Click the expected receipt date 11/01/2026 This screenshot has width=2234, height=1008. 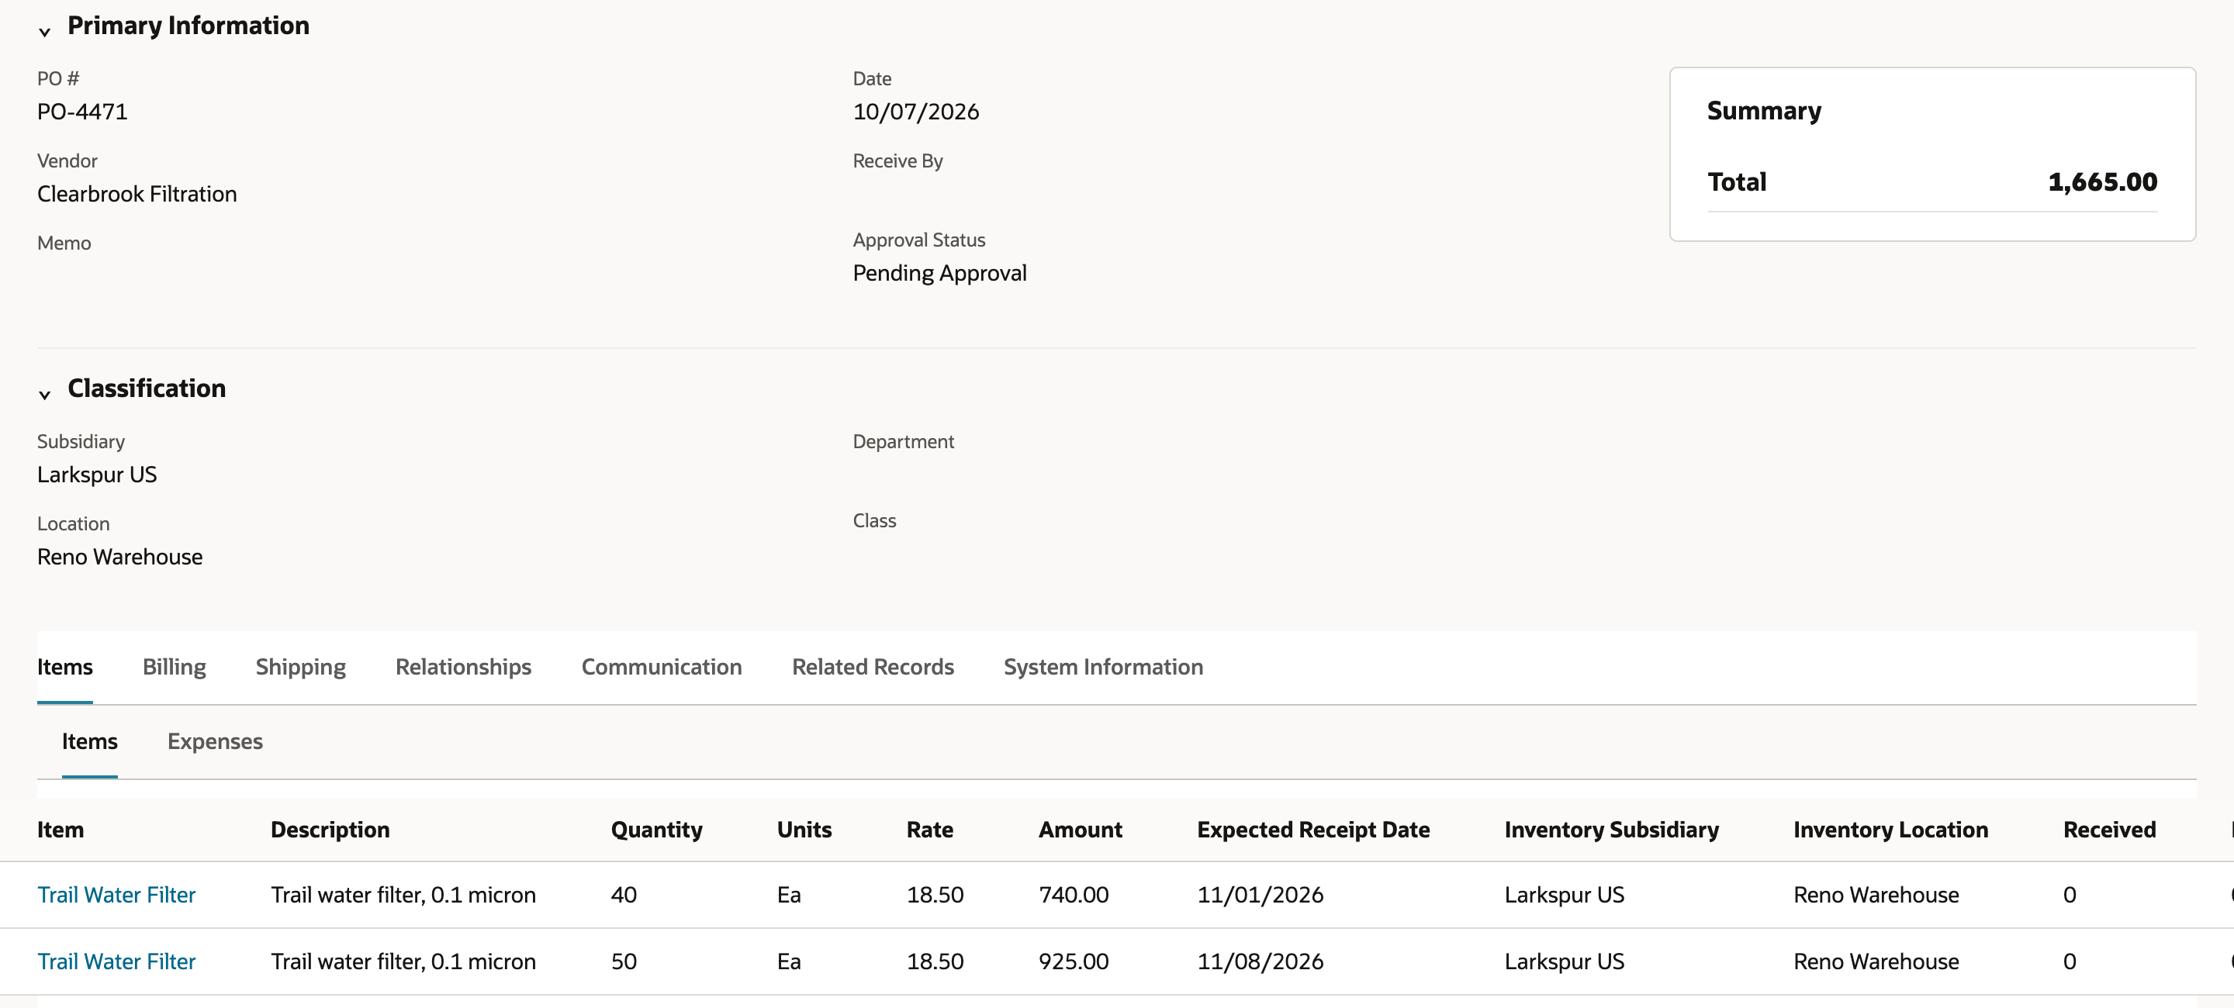[1260, 895]
